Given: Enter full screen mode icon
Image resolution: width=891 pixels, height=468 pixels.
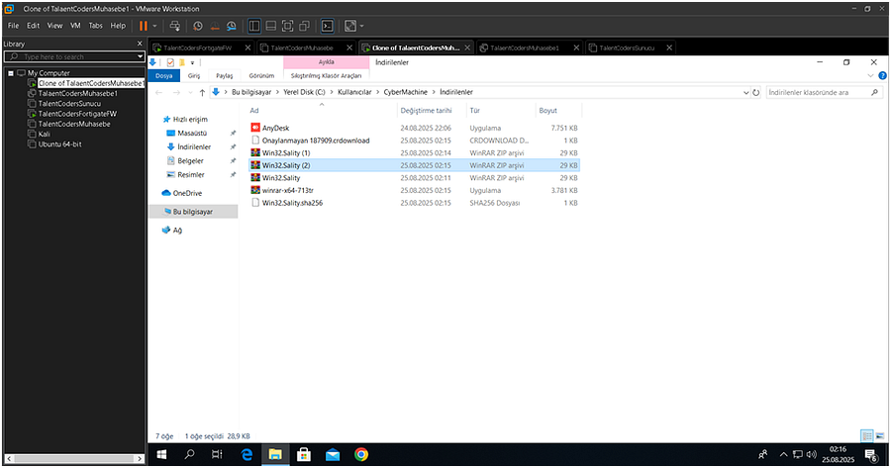Looking at the screenshot, I should tap(287, 26).
